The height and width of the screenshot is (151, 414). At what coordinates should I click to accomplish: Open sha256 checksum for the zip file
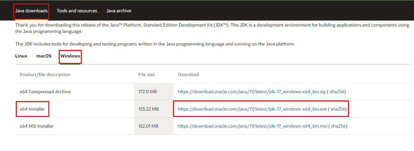pos(337,92)
